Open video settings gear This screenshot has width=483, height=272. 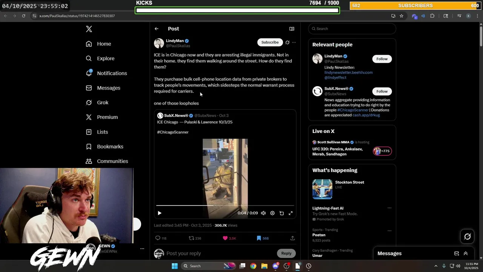272,213
